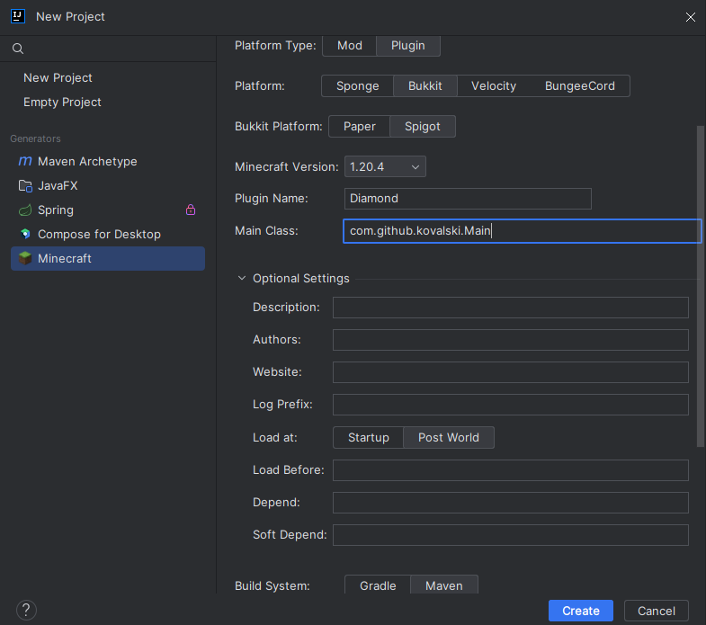Focus the Depend field
Viewport: 706px width, 625px height.
click(511, 503)
